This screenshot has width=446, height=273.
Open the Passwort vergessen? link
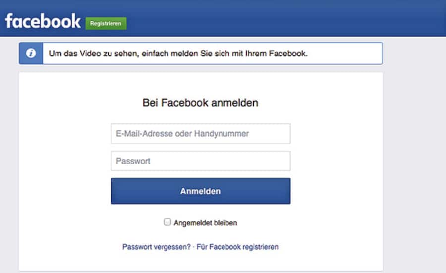(156, 247)
